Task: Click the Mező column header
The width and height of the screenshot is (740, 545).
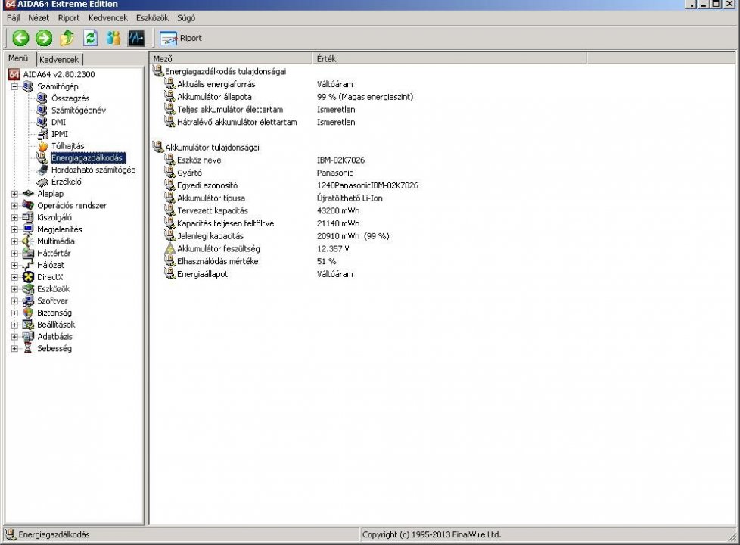Action: [232, 58]
